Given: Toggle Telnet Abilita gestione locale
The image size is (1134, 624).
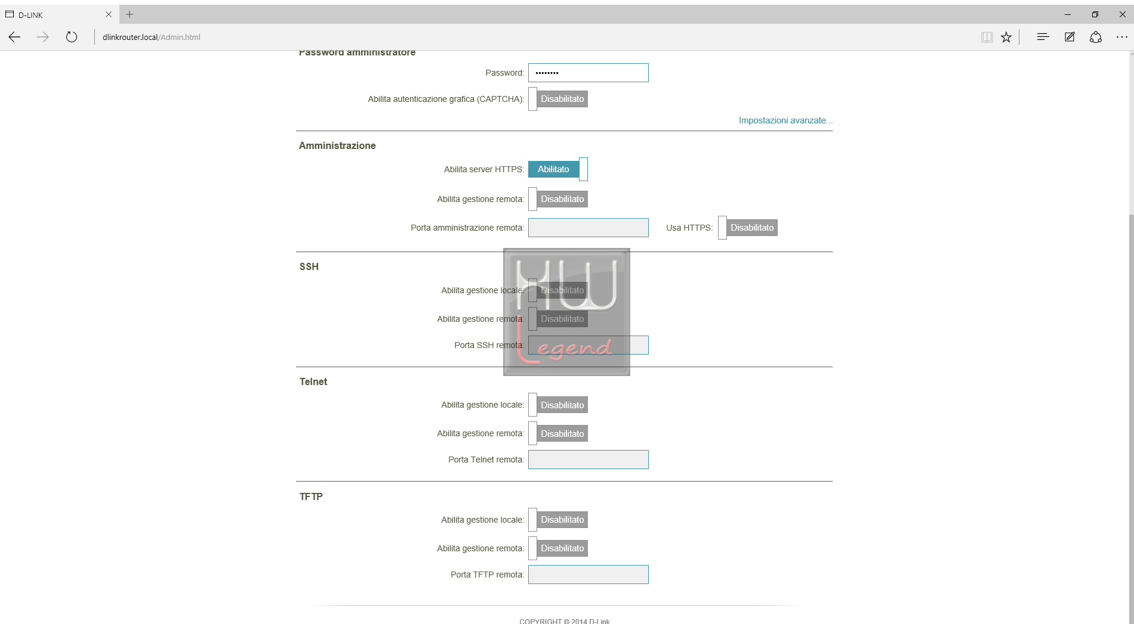Looking at the screenshot, I should point(558,405).
